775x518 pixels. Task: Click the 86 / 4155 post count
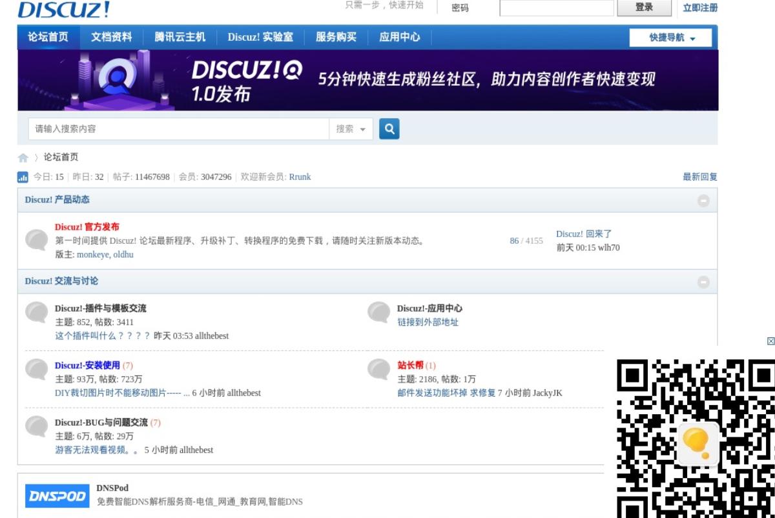(x=526, y=241)
